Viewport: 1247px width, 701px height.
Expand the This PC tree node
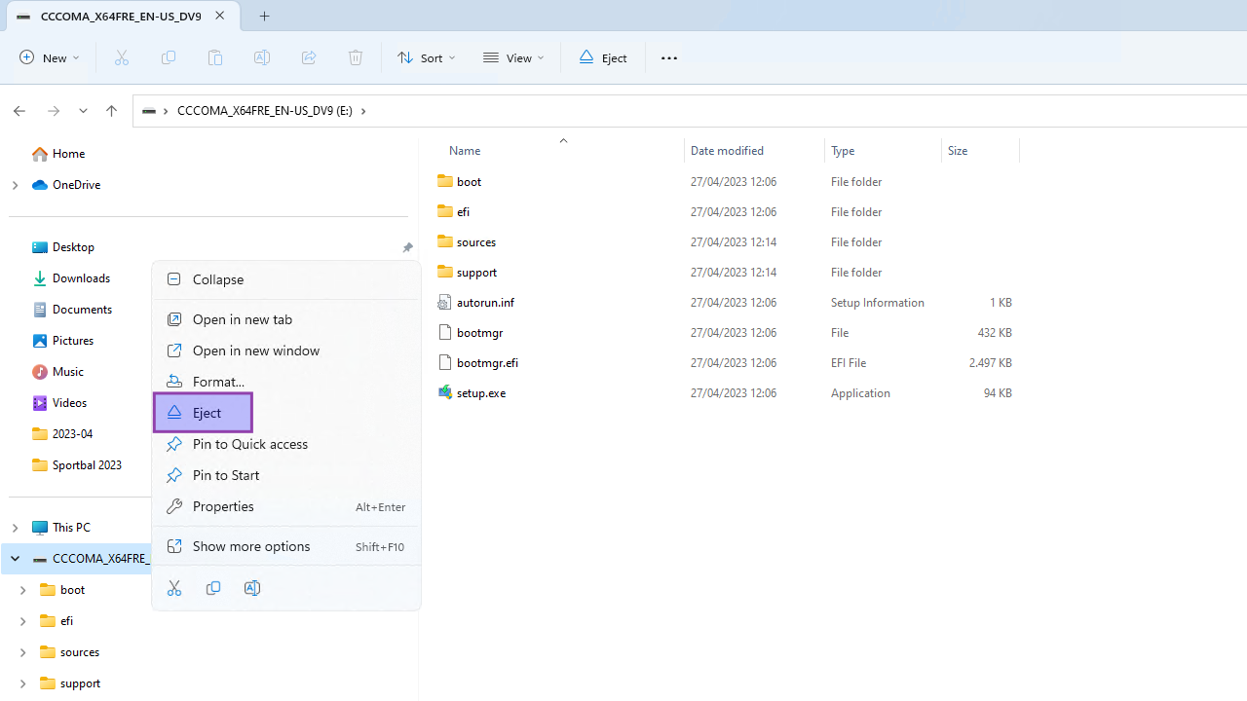[15, 528]
